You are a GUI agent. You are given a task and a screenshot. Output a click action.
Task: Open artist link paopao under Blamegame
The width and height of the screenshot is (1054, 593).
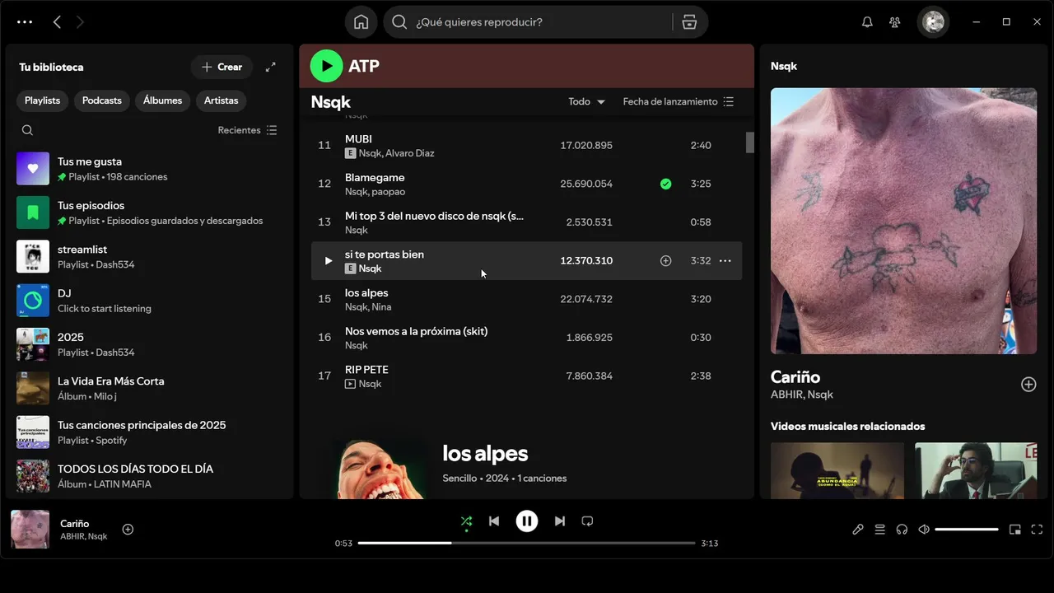[x=389, y=192]
